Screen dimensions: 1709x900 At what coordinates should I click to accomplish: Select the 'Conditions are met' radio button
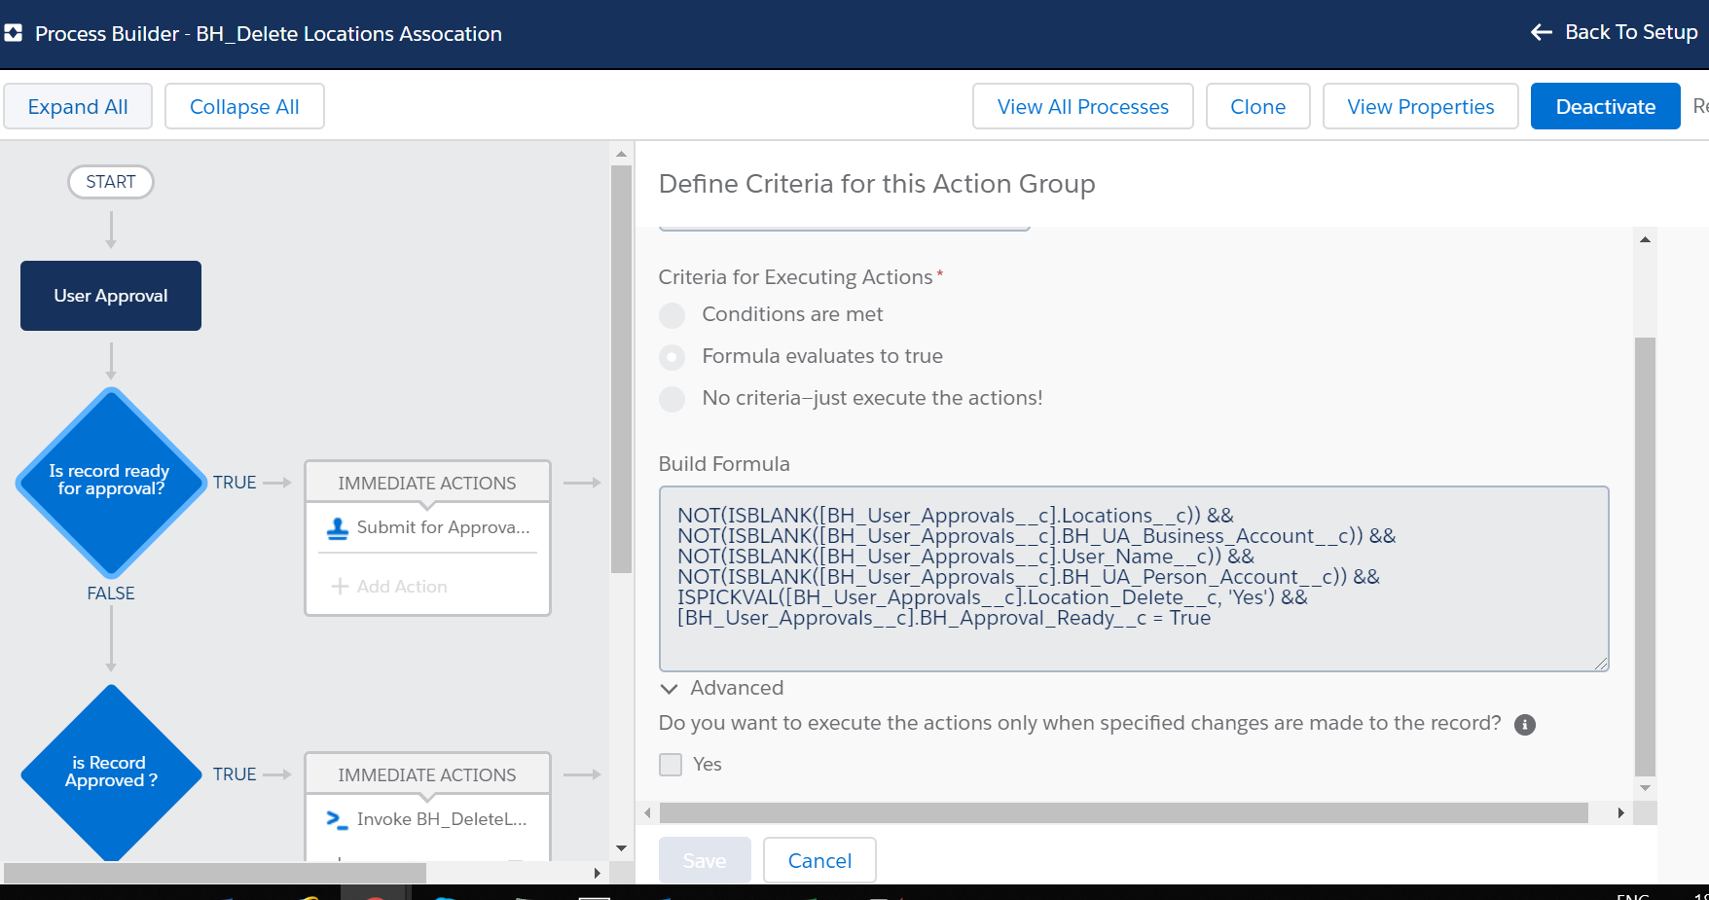[673, 315]
